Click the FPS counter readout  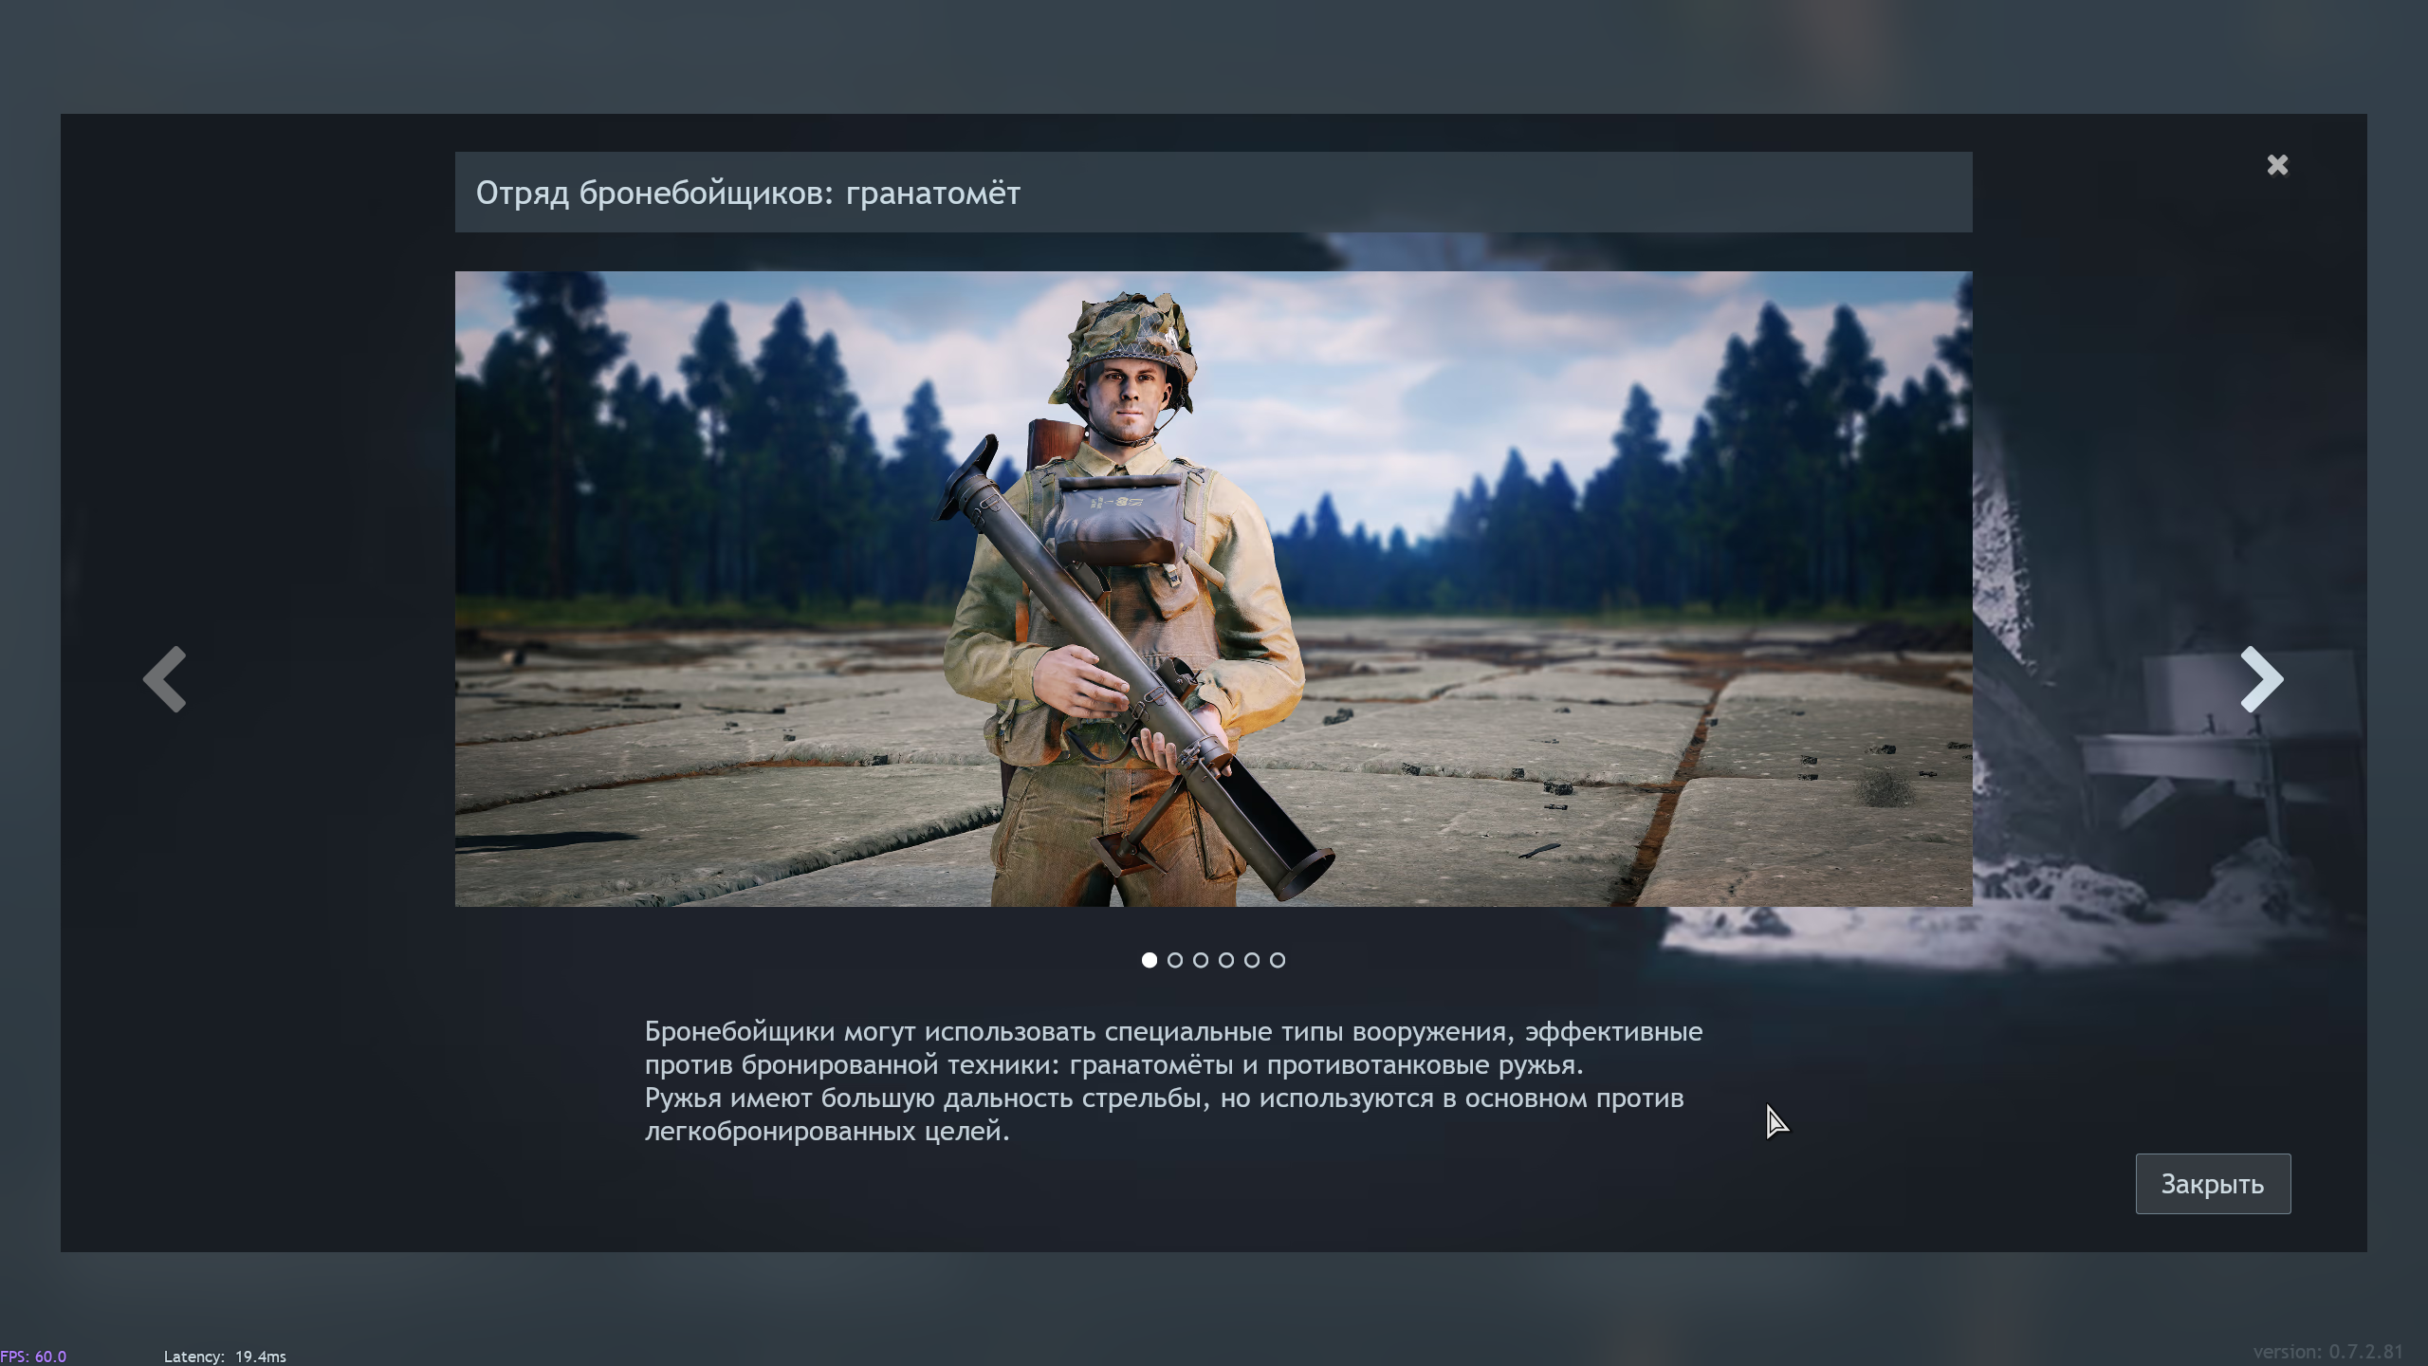(x=34, y=1357)
